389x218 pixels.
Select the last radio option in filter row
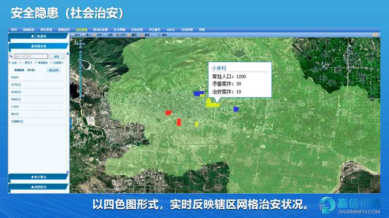coord(52,63)
